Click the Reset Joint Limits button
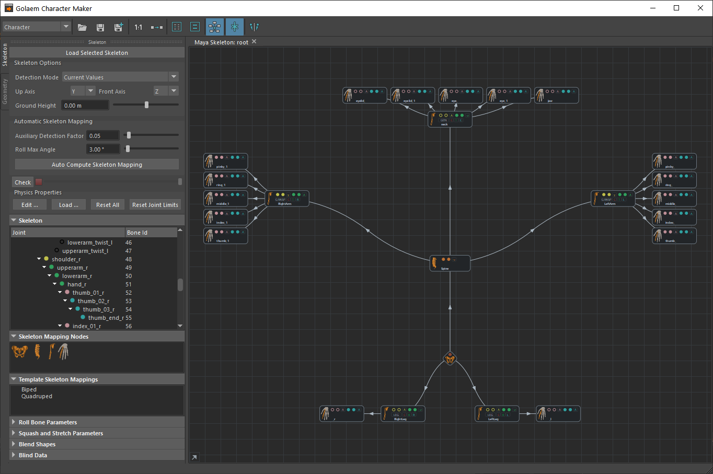This screenshot has width=713, height=474. [x=155, y=205]
